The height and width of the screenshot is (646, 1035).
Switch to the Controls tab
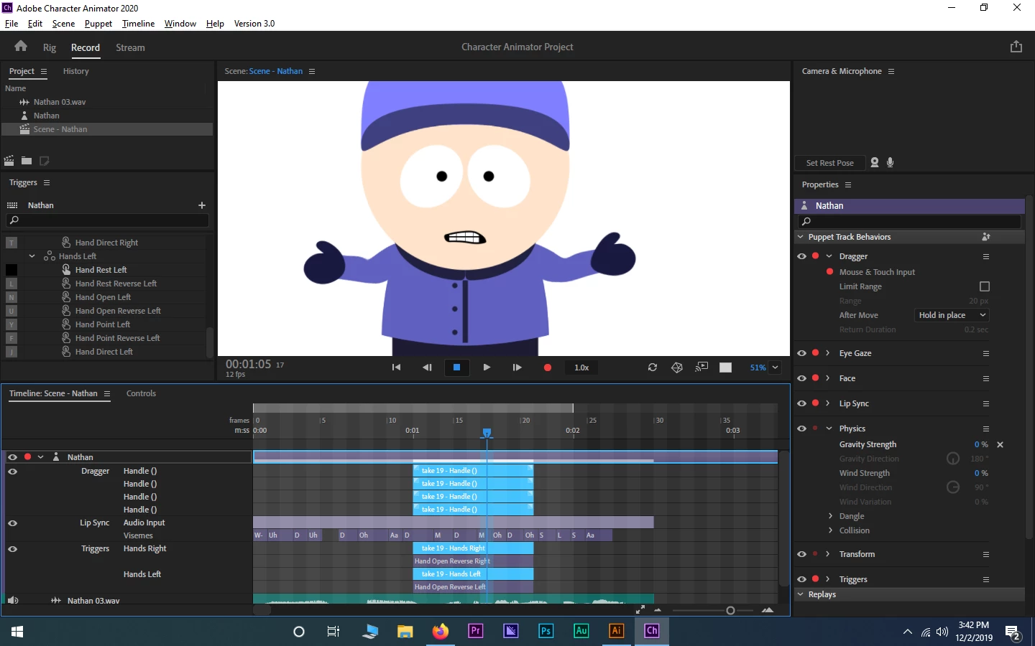[x=141, y=394]
